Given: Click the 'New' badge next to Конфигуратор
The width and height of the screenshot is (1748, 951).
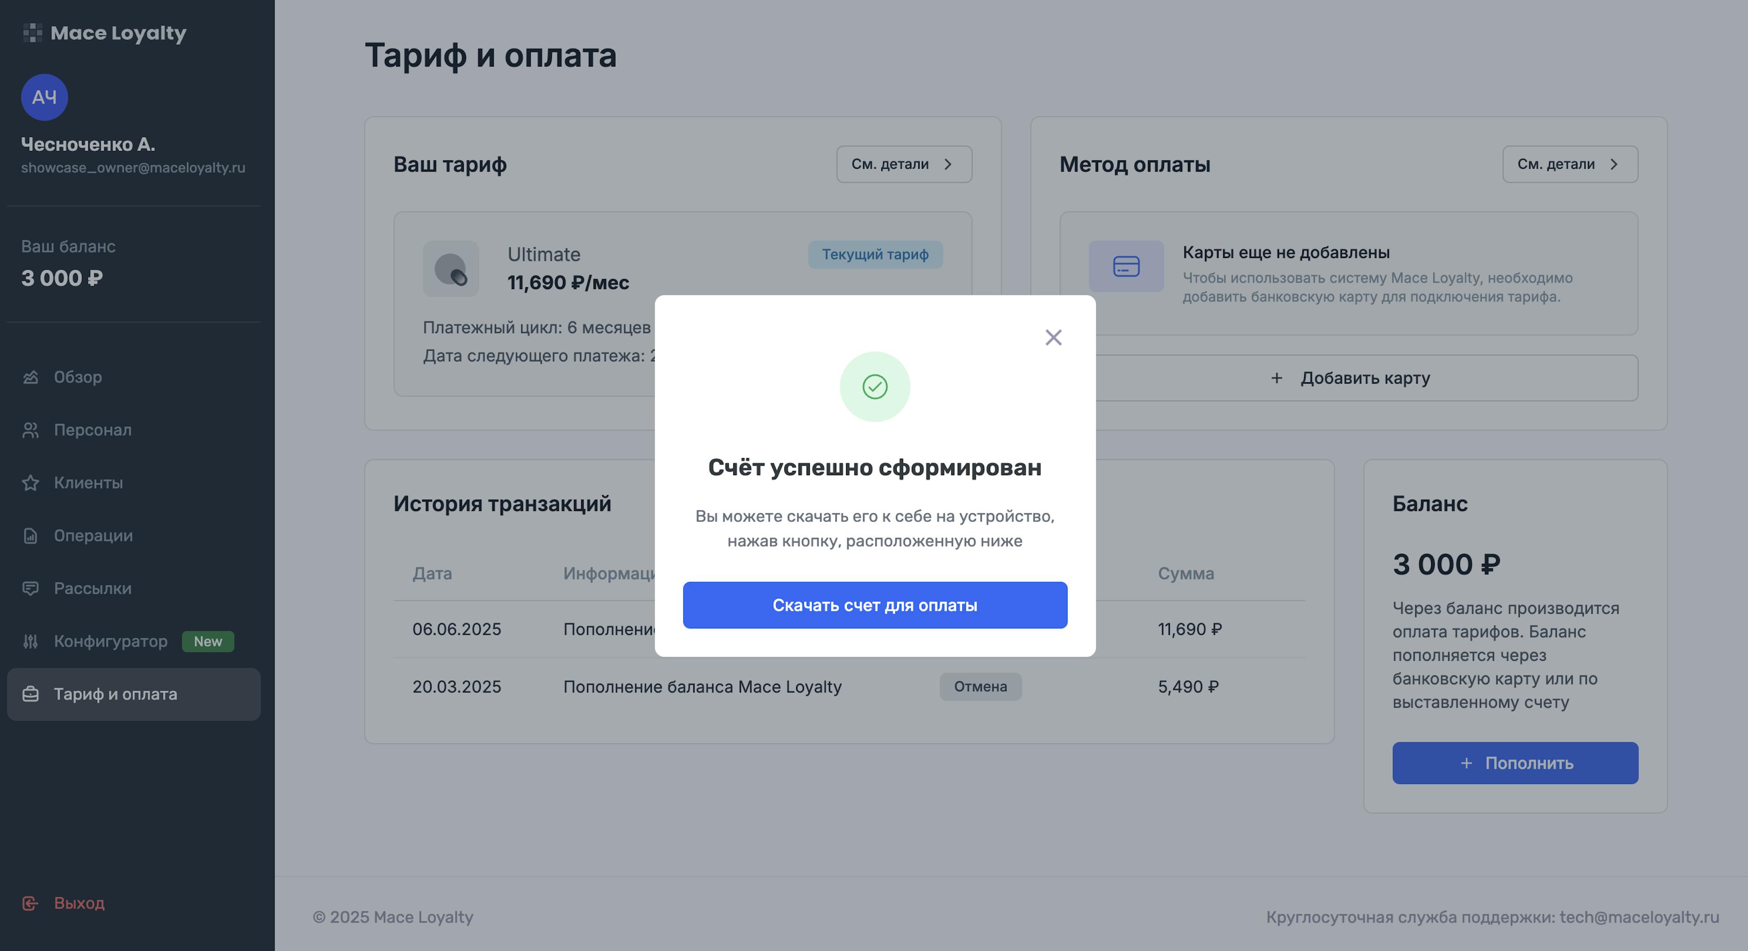Looking at the screenshot, I should 208,642.
